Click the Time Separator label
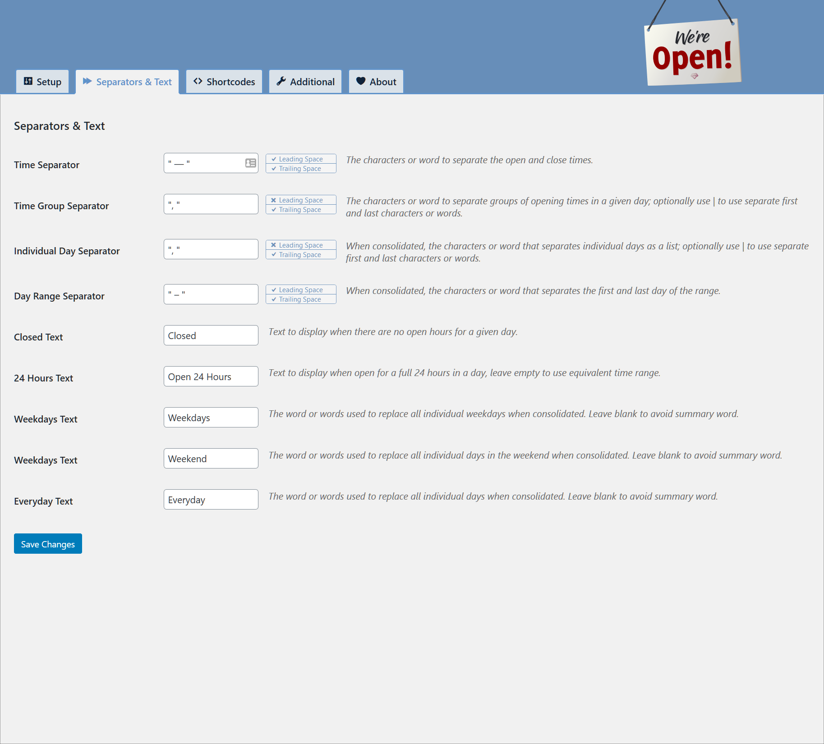Viewport: 824px width, 744px height. pyautogui.click(x=46, y=165)
